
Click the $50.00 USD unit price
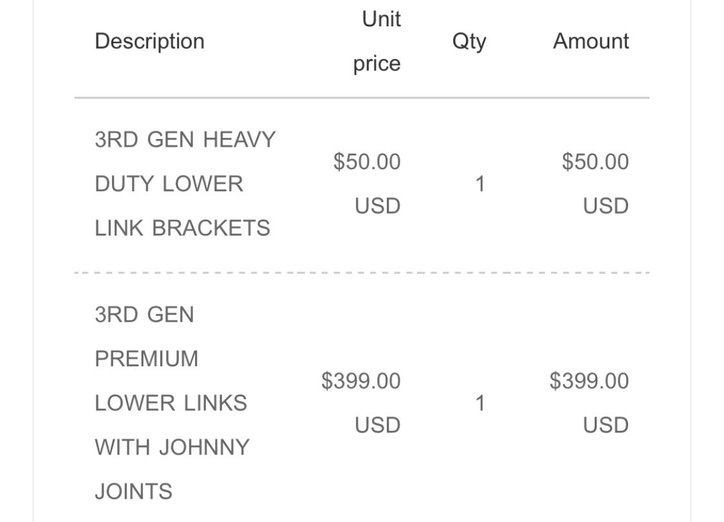click(x=367, y=184)
